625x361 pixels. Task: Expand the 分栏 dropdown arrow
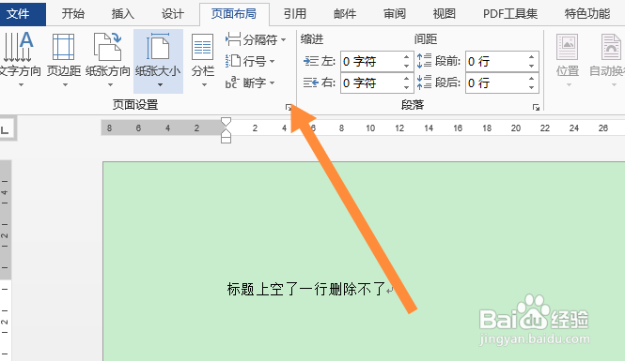[x=204, y=85]
